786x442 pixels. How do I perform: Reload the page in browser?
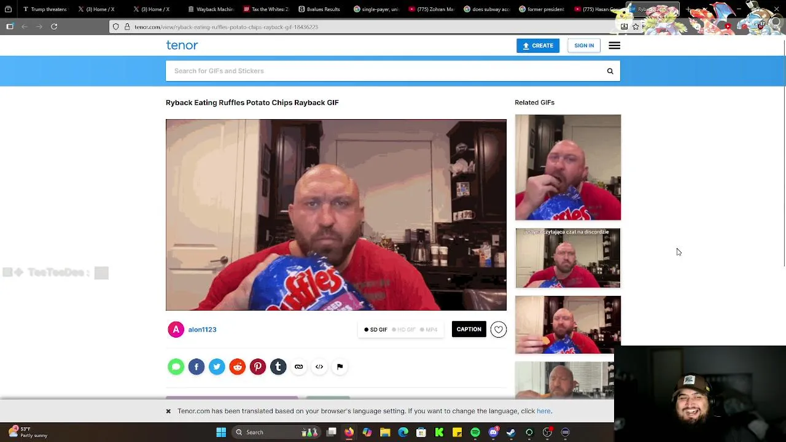coord(54,26)
